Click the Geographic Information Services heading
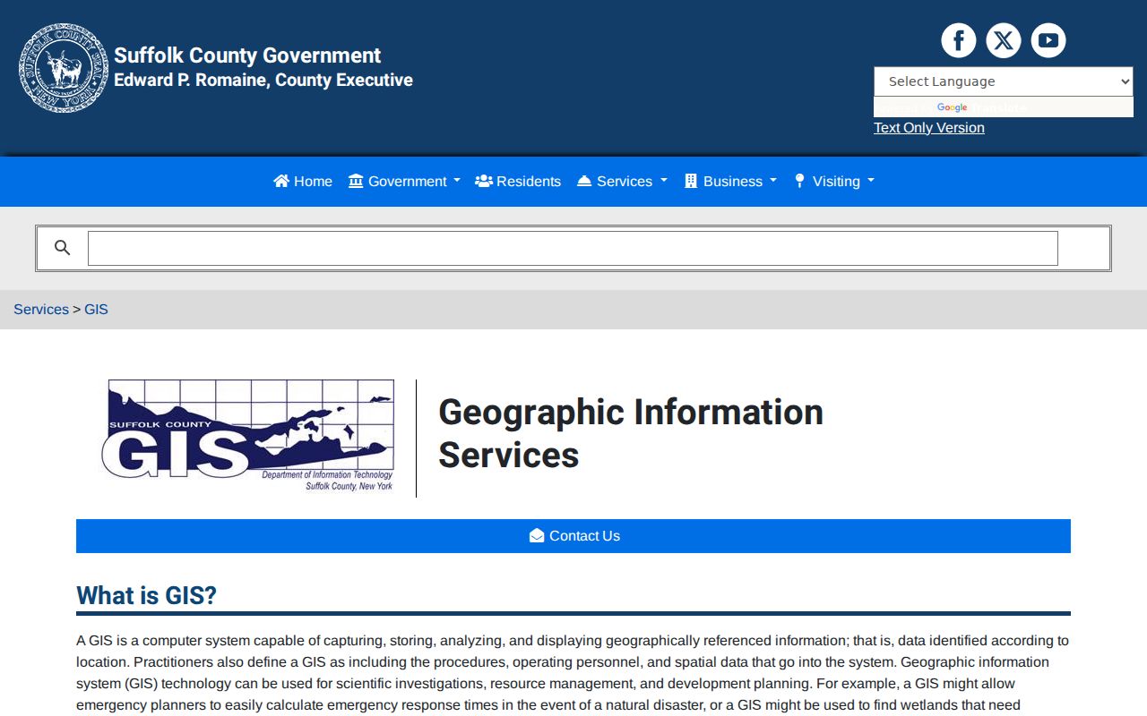 [631, 433]
